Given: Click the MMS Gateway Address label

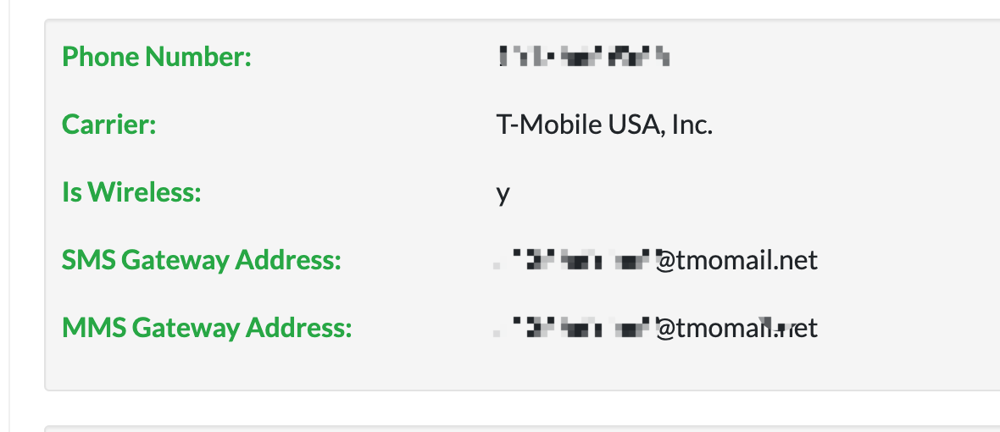Looking at the screenshot, I should [207, 329].
